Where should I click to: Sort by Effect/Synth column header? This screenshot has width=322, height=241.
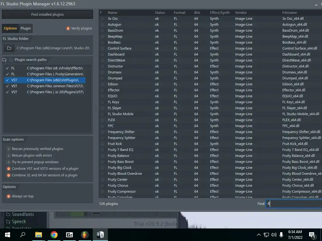point(220,13)
